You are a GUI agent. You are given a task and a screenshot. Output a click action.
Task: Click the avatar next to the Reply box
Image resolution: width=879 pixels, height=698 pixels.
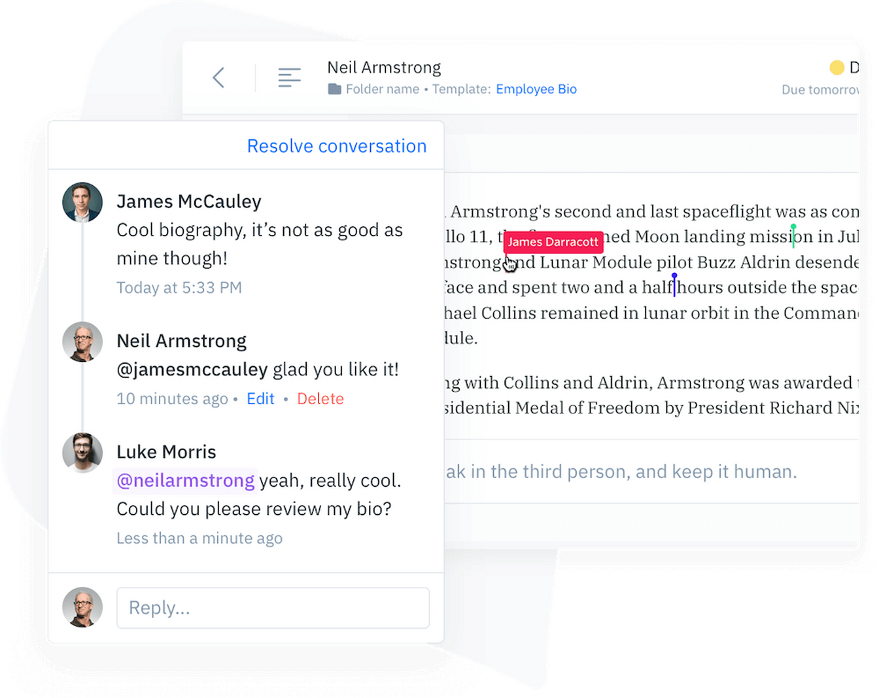(82, 607)
